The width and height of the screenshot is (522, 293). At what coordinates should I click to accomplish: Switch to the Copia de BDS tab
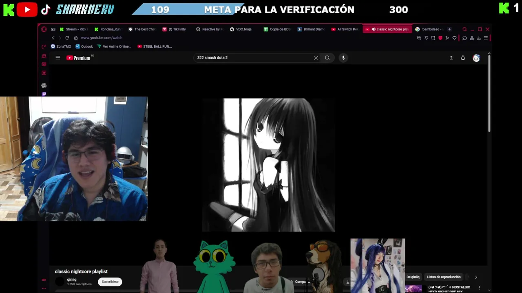[278, 29]
